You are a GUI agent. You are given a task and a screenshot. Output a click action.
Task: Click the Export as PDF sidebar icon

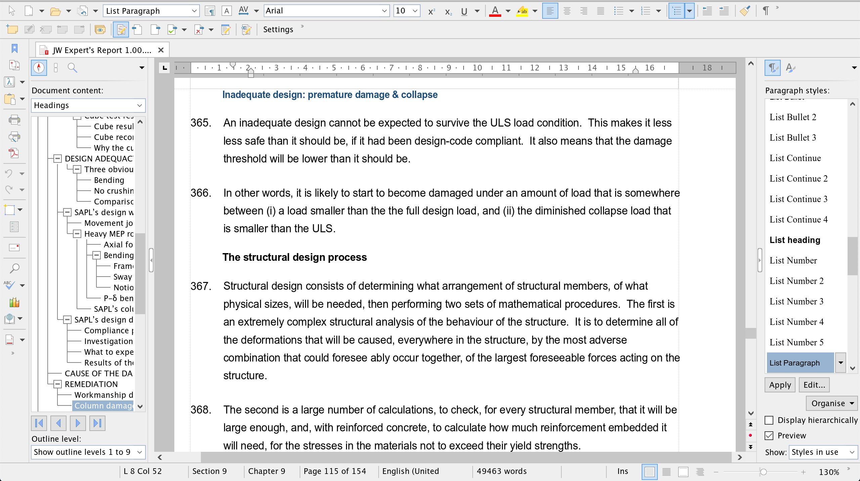[x=14, y=153]
